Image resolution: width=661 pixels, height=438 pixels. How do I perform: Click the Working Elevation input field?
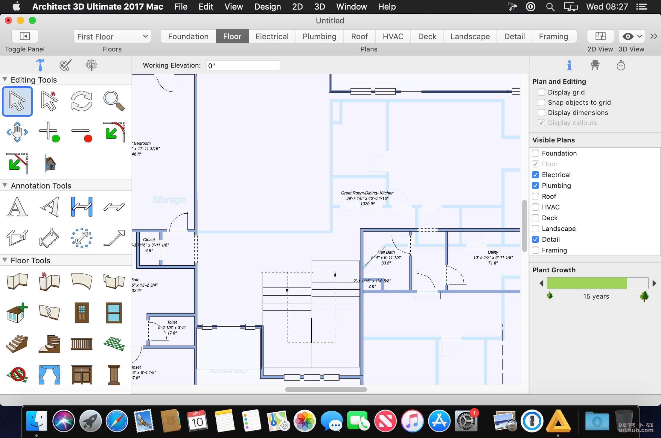(243, 65)
